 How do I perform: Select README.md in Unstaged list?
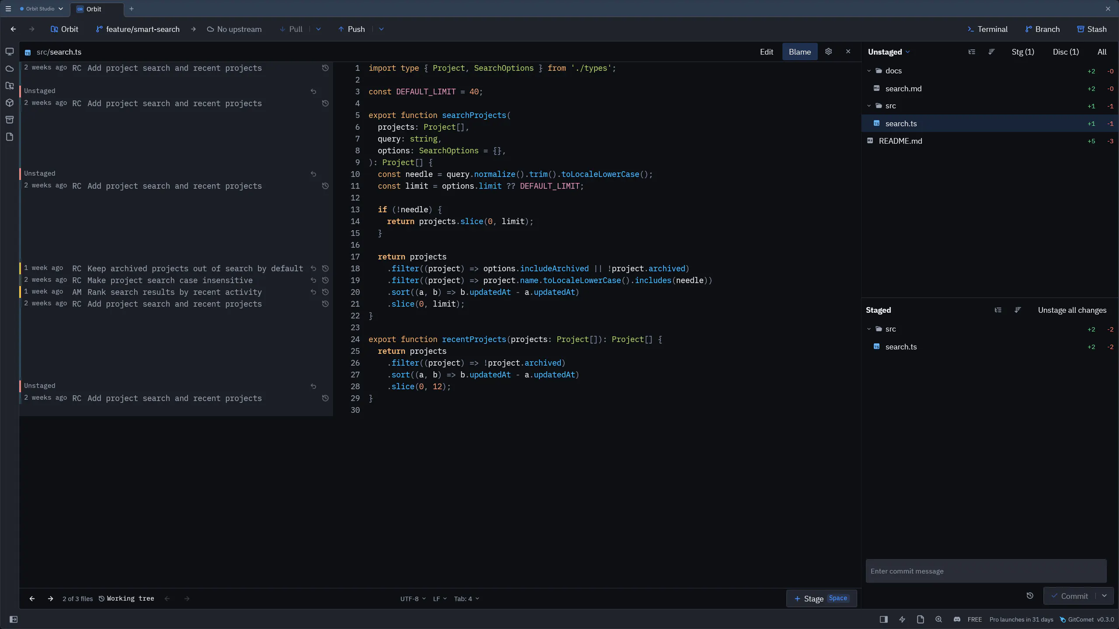click(990, 141)
